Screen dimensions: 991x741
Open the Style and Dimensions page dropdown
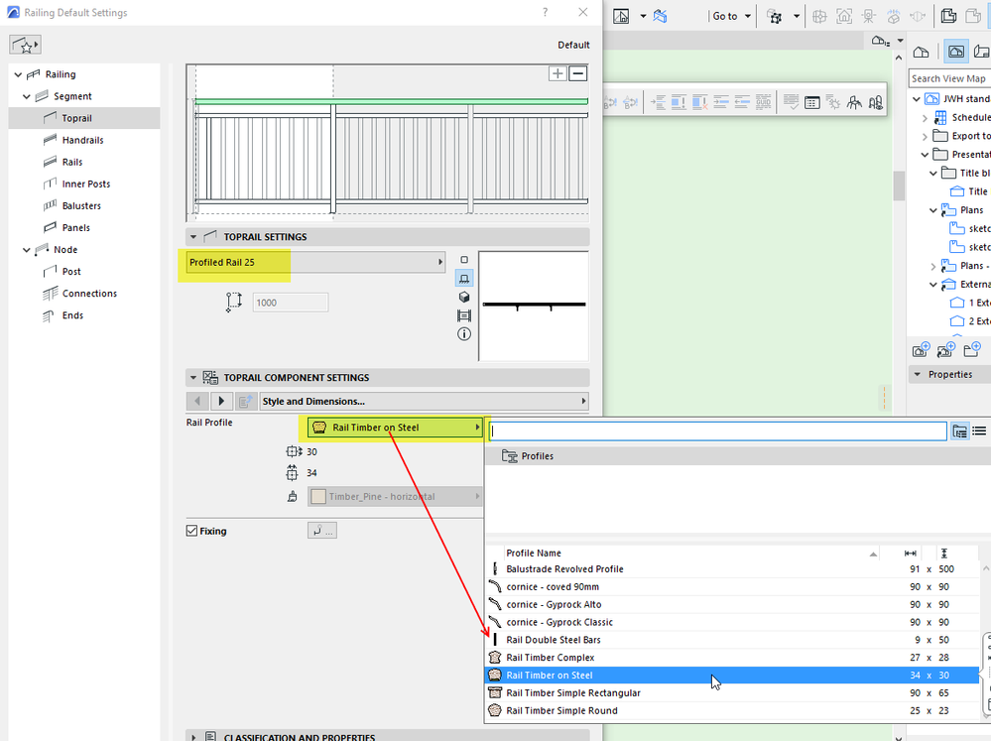pos(425,401)
